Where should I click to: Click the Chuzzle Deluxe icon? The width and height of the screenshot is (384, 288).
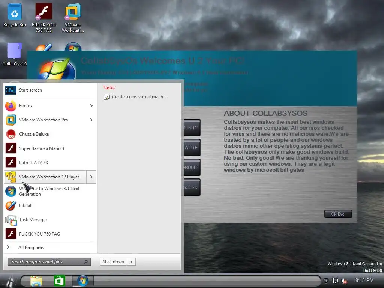(11, 134)
